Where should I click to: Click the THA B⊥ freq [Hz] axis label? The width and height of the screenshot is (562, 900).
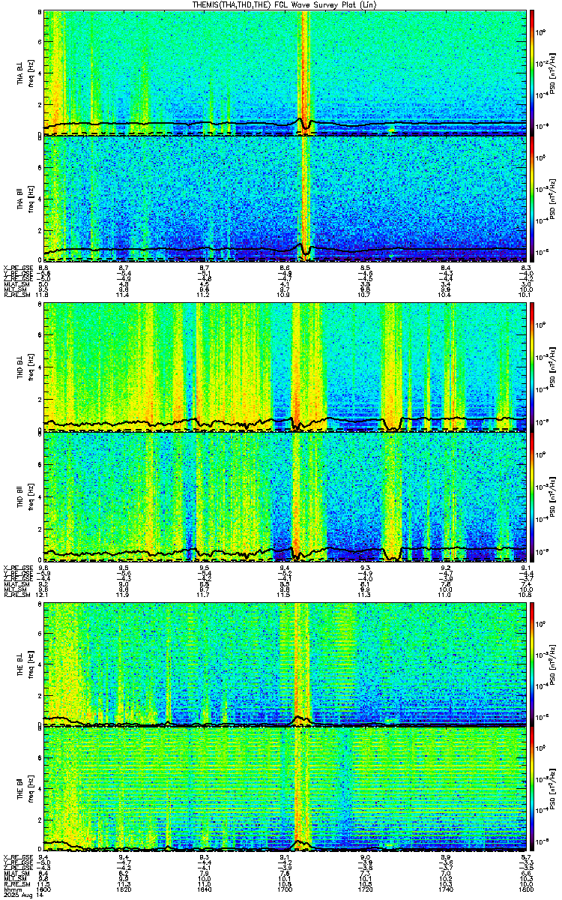30,73
